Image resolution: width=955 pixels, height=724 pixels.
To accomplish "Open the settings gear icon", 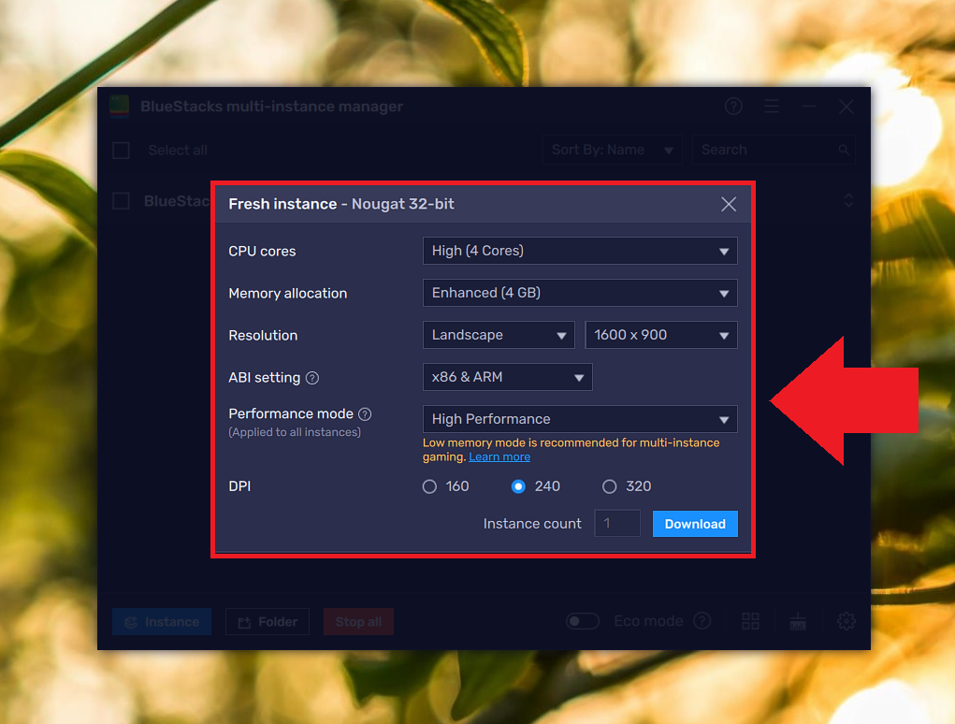I will click(846, 621).
